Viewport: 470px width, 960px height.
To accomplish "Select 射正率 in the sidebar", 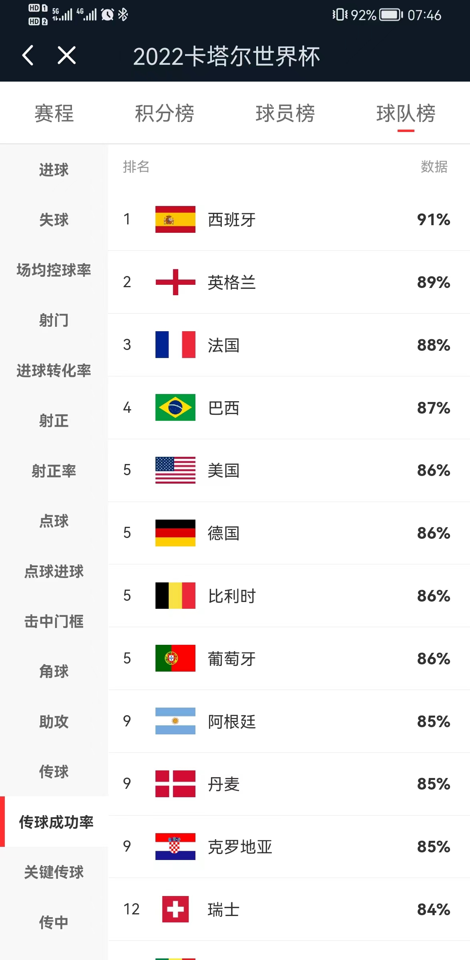I will click(x=54, y=471).
